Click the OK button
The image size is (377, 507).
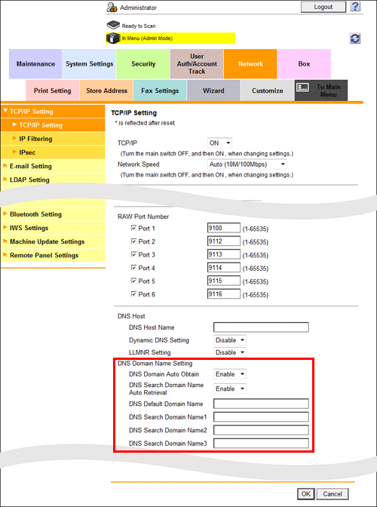305,493
